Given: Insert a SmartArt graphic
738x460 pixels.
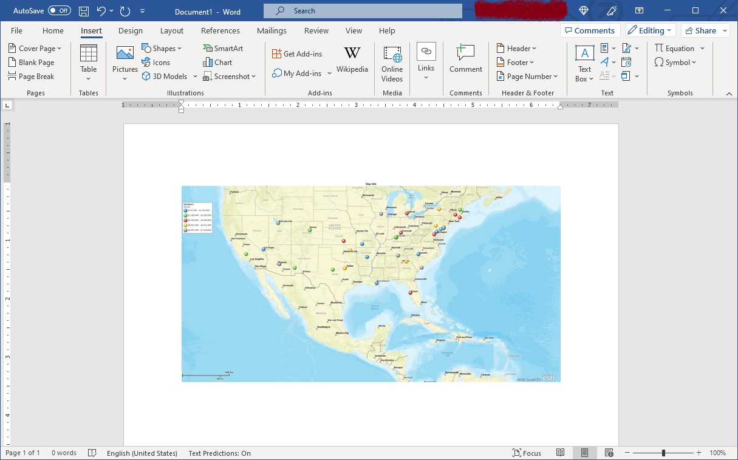Looking at the screenshot, I should 223,49.
